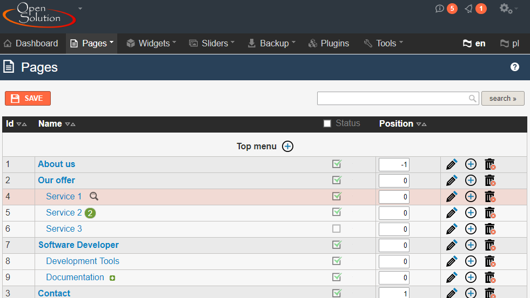Click the plus icon next to Top menu
This screenshot has width=530, height=298.
coord(288,147)
